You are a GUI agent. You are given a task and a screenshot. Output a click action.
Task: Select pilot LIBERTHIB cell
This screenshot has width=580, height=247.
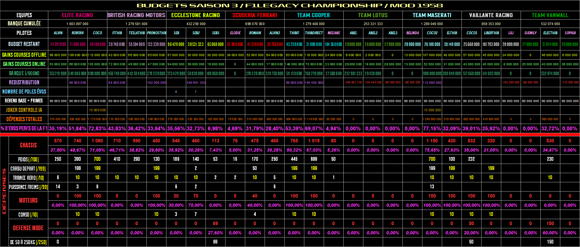point(491,33)
